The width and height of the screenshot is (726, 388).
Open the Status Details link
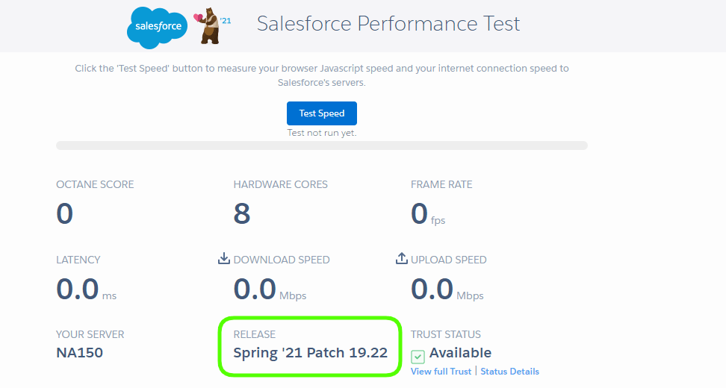click(x=509, y=372)
